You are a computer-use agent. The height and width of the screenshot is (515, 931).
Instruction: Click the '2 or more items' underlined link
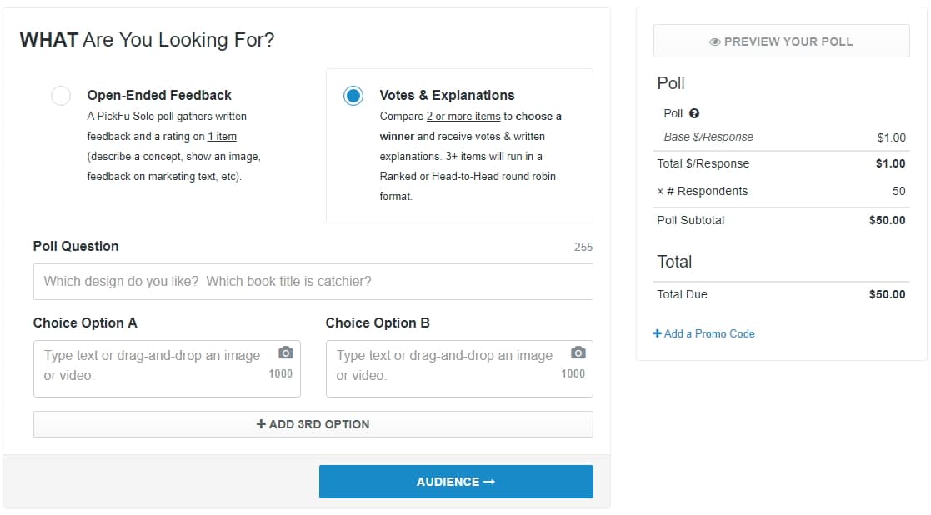(463, 117)
